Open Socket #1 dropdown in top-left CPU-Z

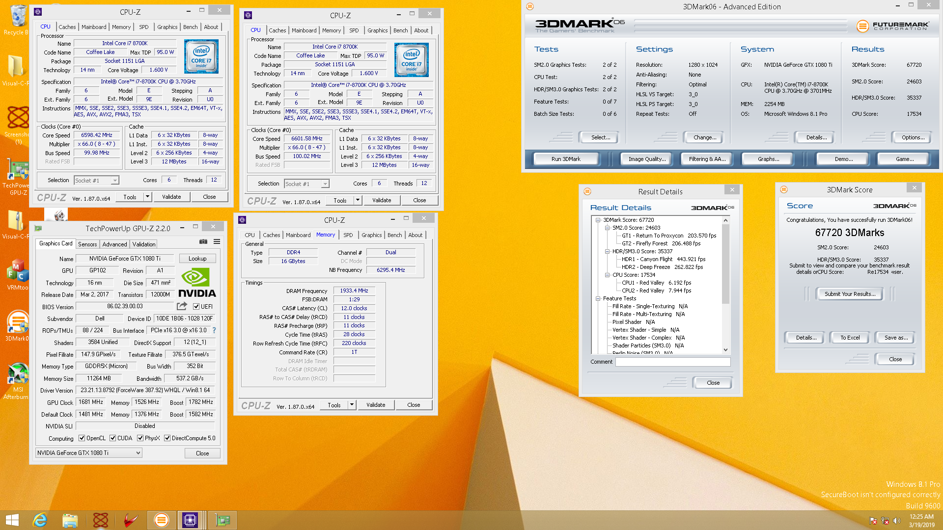(x=97, y=181)
